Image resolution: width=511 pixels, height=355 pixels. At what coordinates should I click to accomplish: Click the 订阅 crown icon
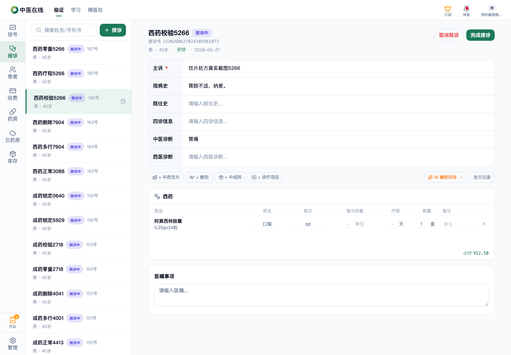448,11
